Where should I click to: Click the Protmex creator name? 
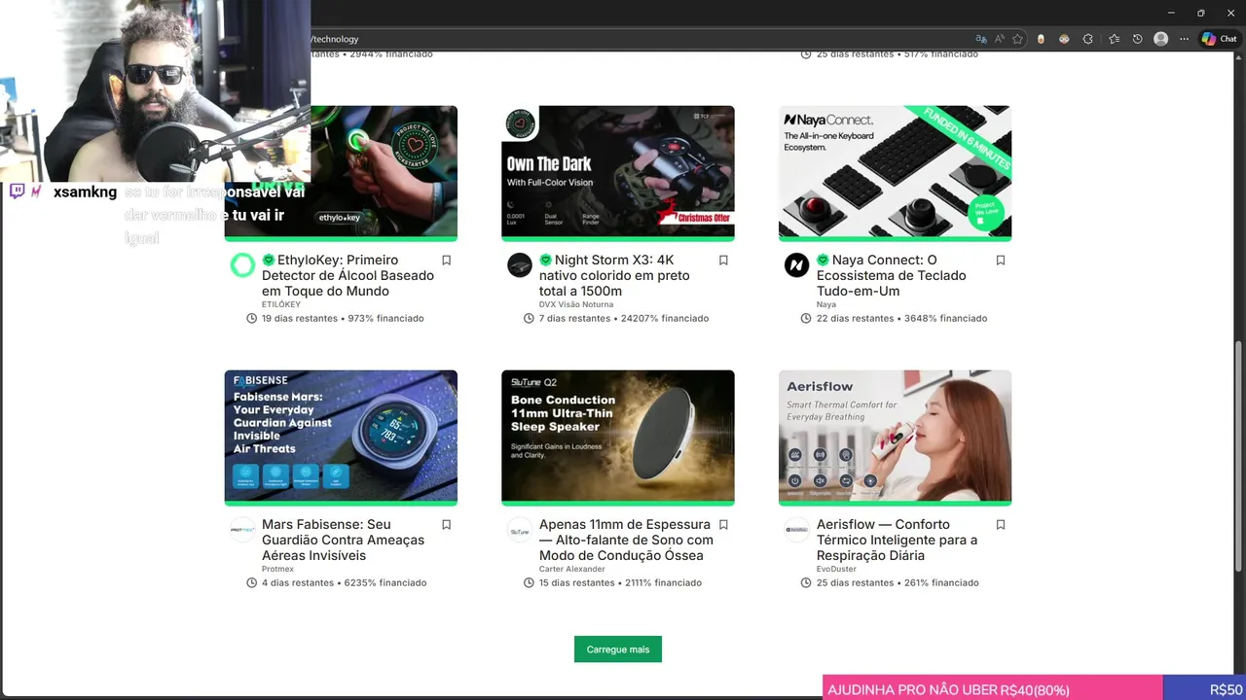(277, 569)
